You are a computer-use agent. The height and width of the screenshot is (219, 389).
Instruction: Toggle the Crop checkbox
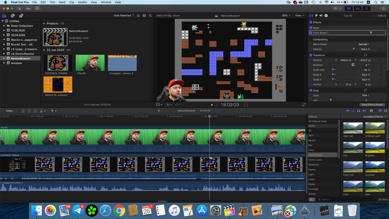(x=311, y=91)
